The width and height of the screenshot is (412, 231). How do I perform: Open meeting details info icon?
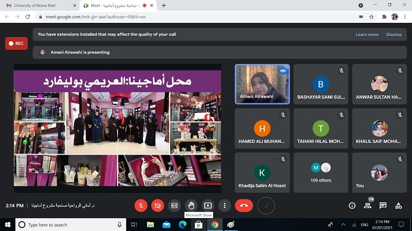[352, 206]
